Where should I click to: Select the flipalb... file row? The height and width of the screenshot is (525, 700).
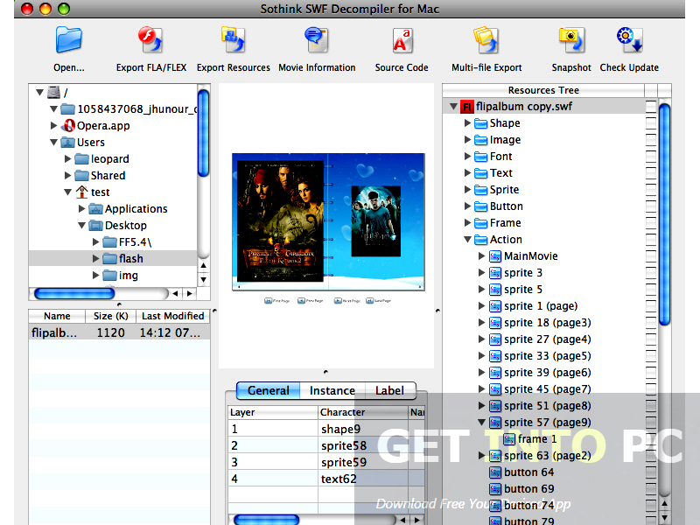coord(119,332)
